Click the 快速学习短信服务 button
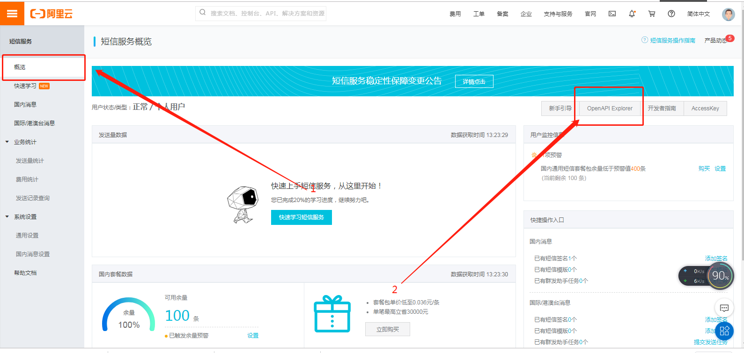The image size is (744, 353). pos(302,217)
